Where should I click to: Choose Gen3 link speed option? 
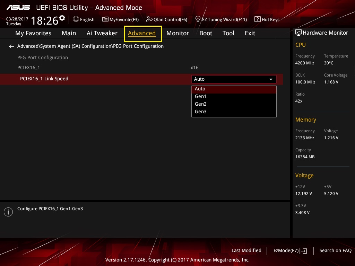[201, 112]
